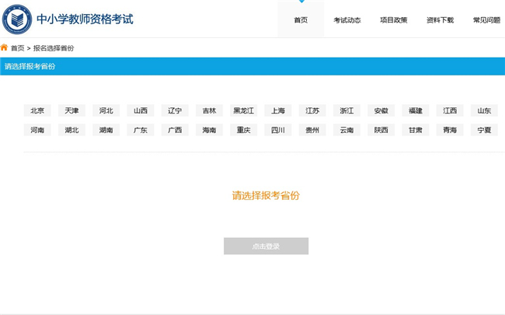Go to the 资料下载 tab
The width and height of the screenshot is (505, 315).
pyautogui.click(x=440, y=20)
